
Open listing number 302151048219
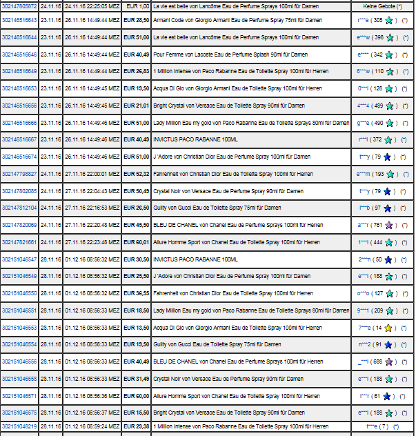click(x=19, y=426)
